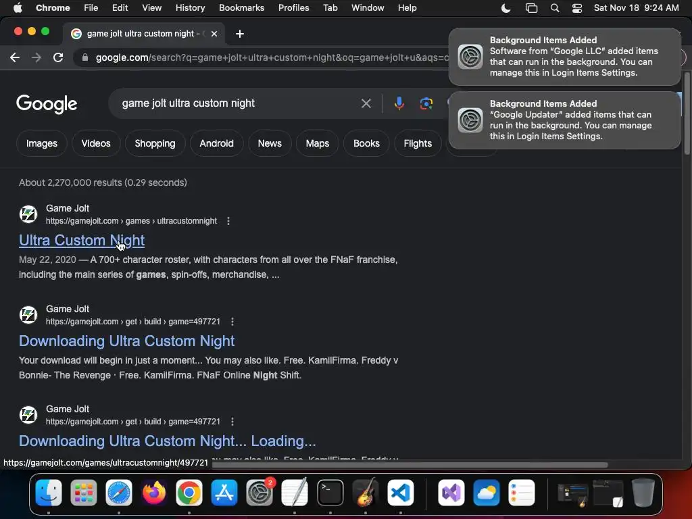This screenshot has height=519, width=692.
Task: Click Game Jolt favicon of first result
Action: (28, 214)
